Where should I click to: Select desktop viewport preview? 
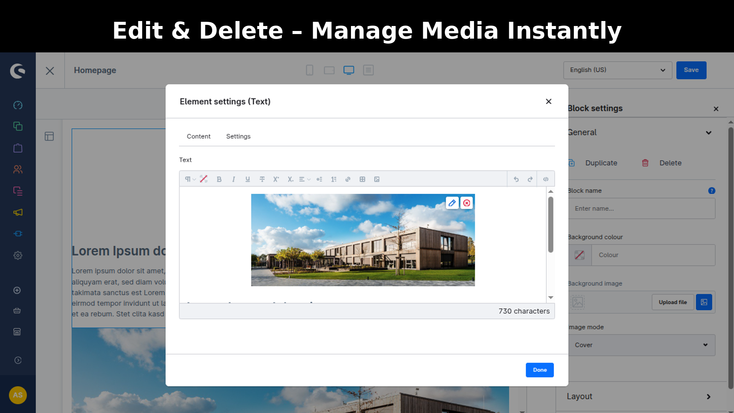tap(349, 70)
